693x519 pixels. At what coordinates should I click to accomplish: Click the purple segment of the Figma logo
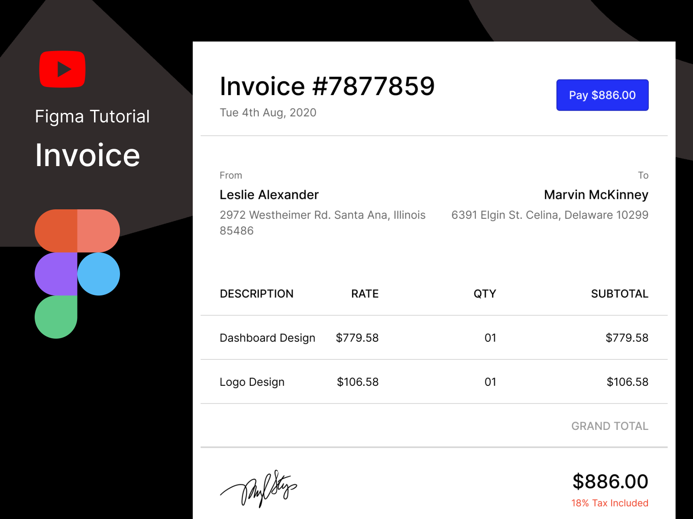(x=56, y=274)
